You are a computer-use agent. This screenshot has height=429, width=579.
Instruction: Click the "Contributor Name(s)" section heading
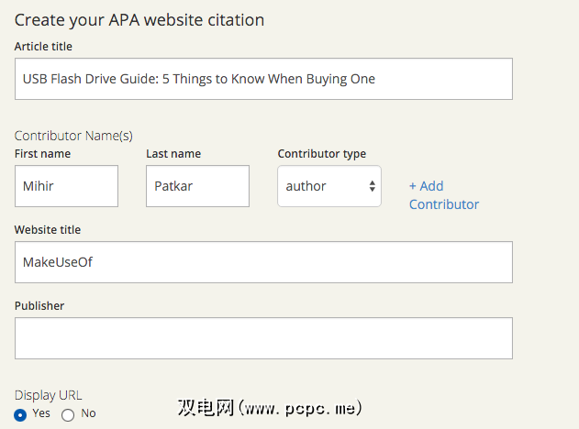[x=73, y=136]
